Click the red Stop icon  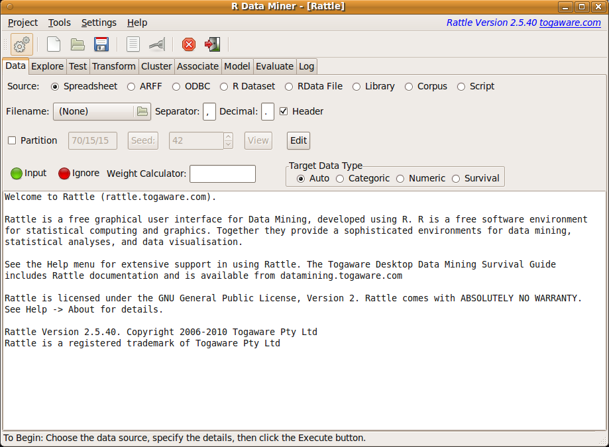(189, 44)
